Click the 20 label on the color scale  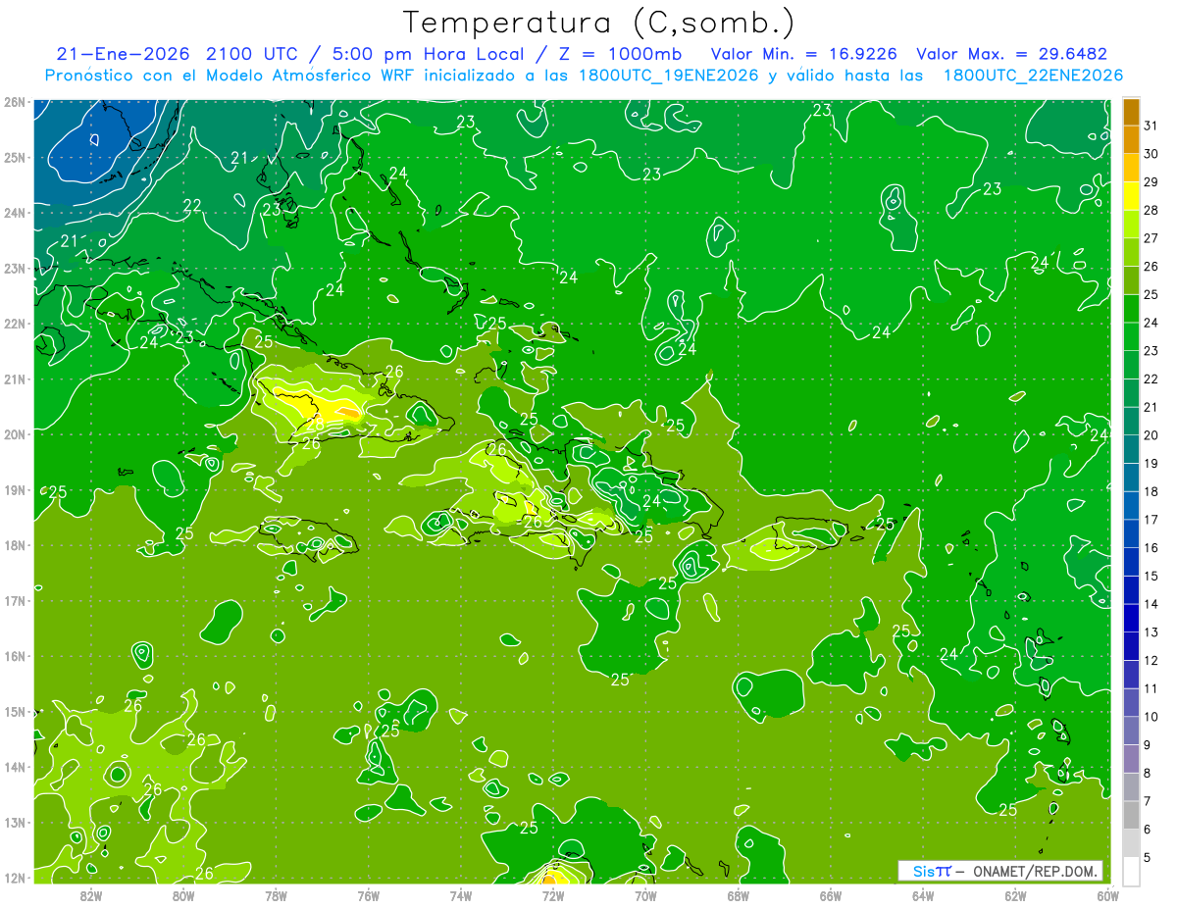point(1151,435)
